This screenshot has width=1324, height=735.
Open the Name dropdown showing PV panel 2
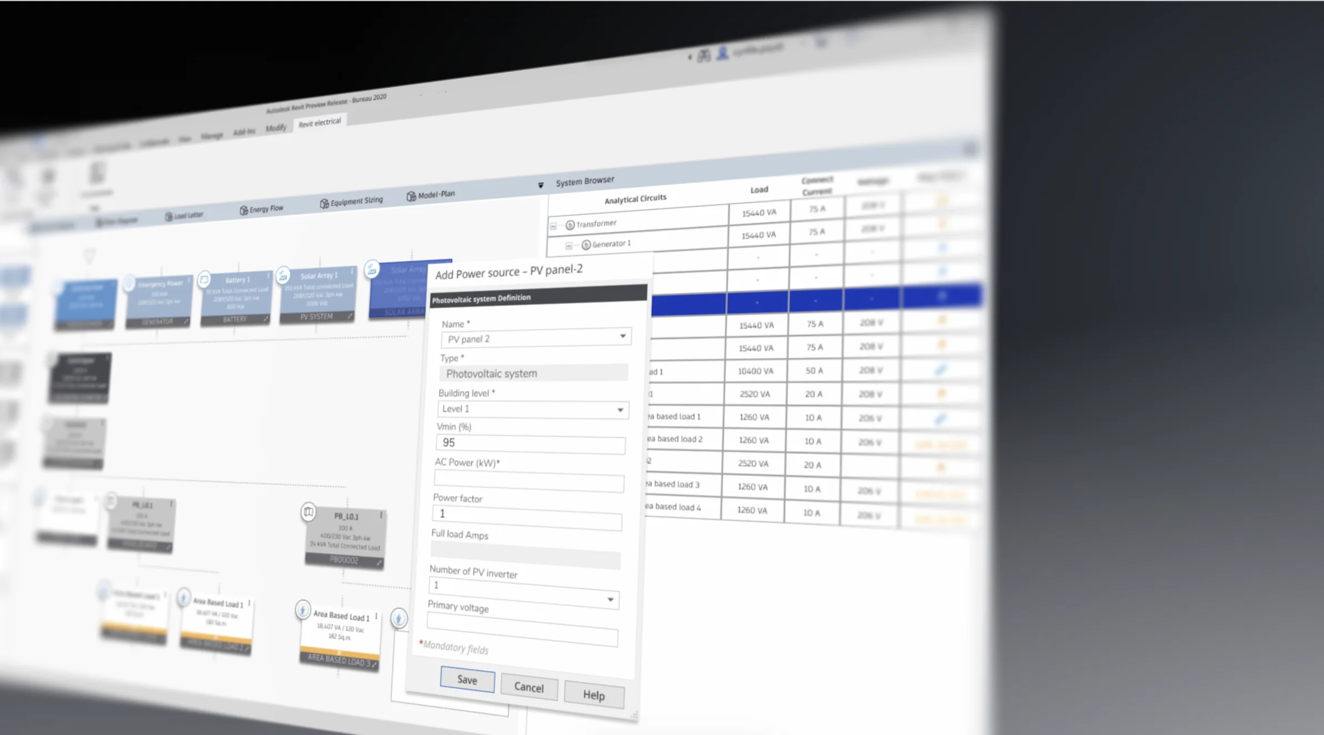(623, 336)
